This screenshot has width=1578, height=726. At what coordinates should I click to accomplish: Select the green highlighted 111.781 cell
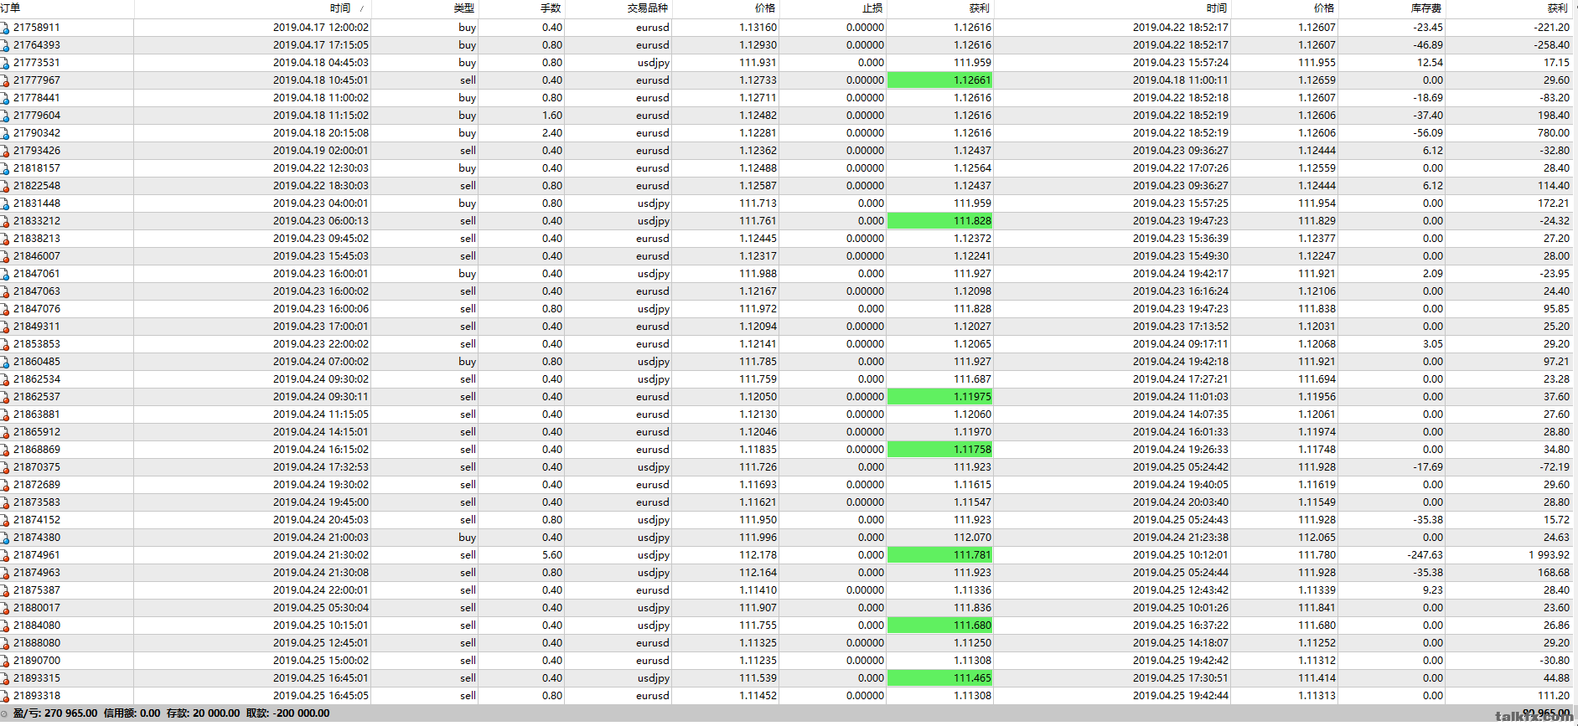pyautogui.click(x=940, y=555)
